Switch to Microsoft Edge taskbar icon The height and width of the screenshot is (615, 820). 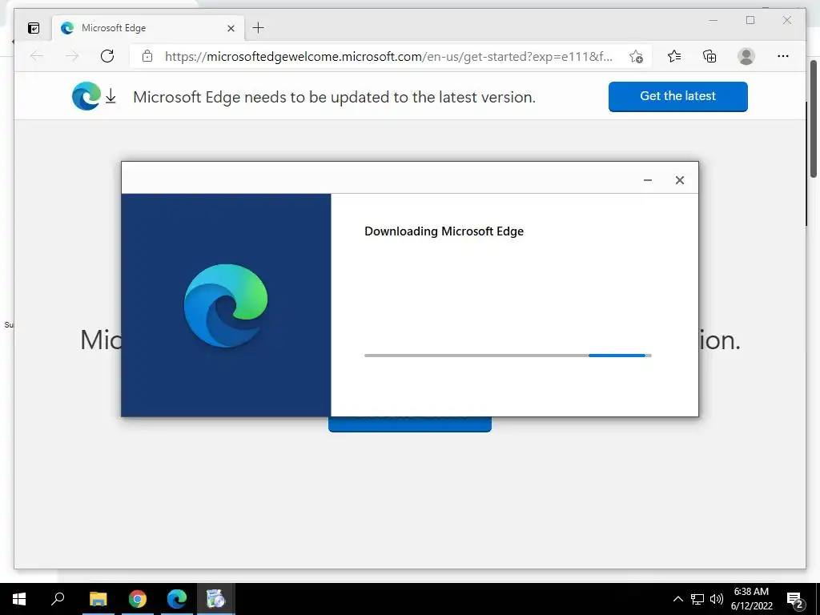tap(177, 599)
